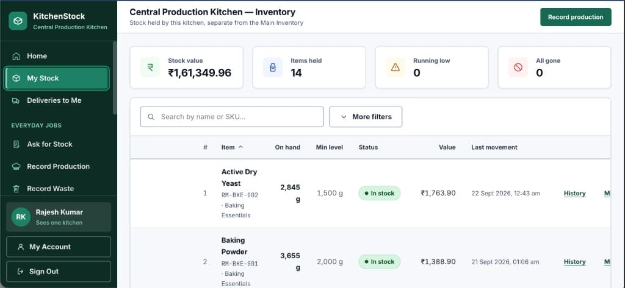Click the Deliveries to Me truck icon
Image resolution: width=625 pixels, height=288 pixels.
coord(16,100)
